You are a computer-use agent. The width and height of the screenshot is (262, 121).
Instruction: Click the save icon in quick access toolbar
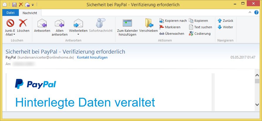[x=14, y=4]
